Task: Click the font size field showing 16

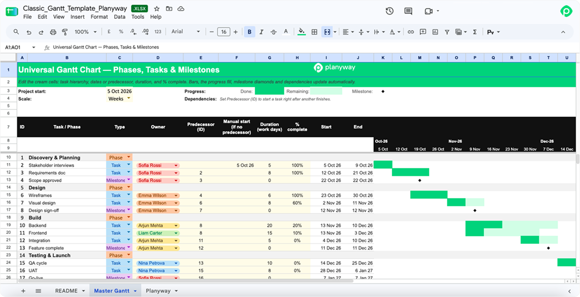Action: coord(224,32)
